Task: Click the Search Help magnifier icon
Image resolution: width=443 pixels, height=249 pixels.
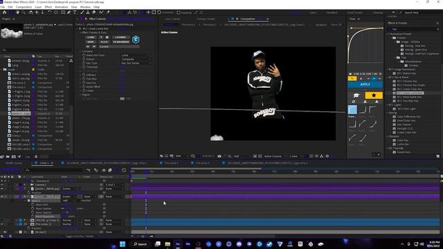Action: 401,12
